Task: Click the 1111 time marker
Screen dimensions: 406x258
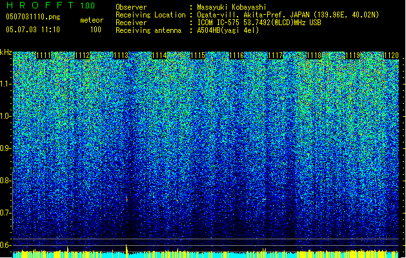Action: point(43,55)
